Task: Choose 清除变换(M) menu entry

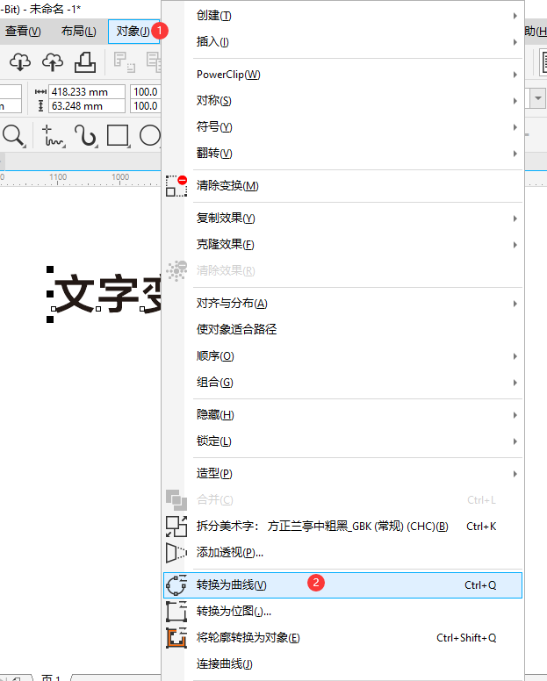Action: 342,186
